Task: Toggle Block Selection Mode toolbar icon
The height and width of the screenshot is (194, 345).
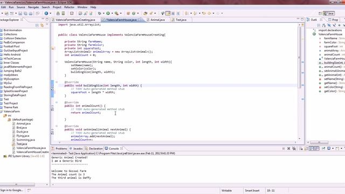Action: 173,13
